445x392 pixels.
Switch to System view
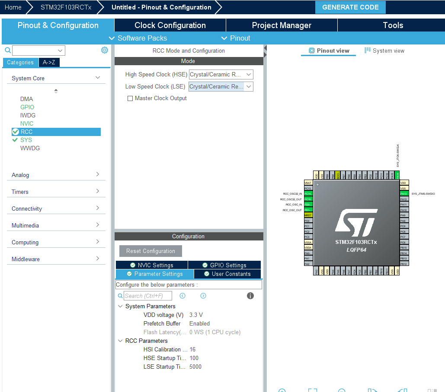384,51
